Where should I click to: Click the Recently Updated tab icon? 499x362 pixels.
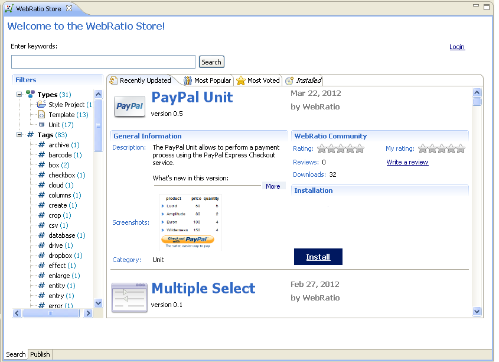tap(113, 80)
